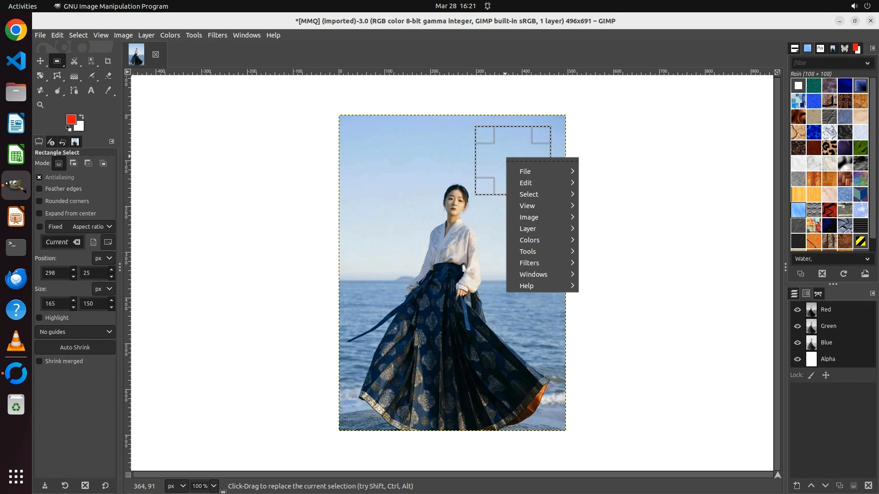Select the Move tool

(x=40, y=61)
